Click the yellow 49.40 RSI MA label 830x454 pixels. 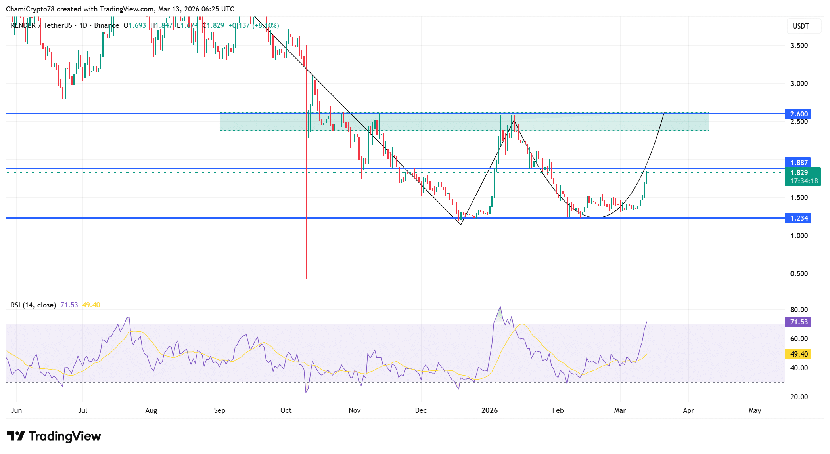pos(798,354)
